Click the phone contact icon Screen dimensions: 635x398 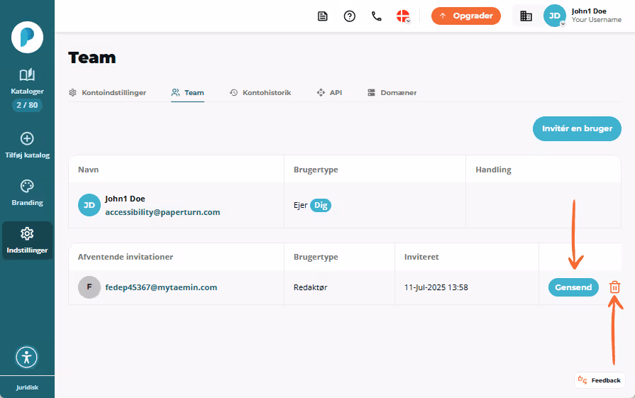point(377,16)
